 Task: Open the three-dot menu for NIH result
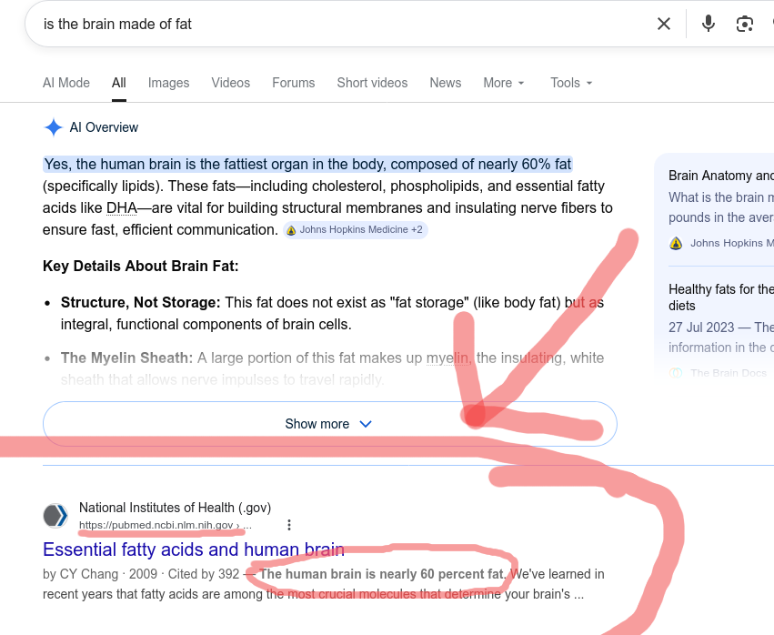[x=289, y=525]
